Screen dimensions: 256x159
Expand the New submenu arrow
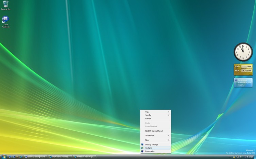(x=169, y=140)
